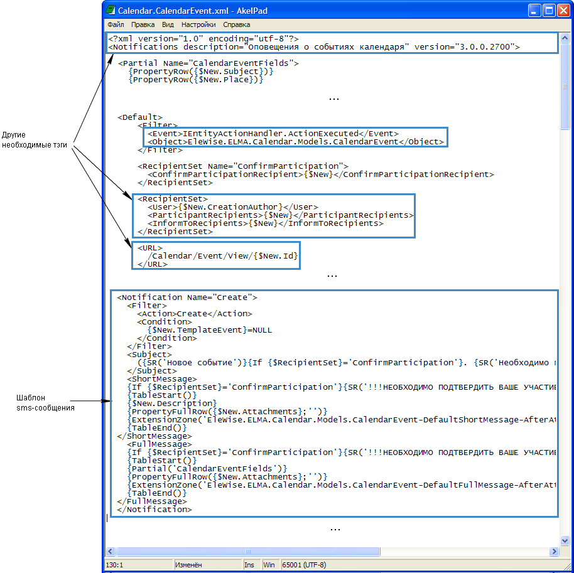
Task: Close the Calendar.CalendarEvent.xml window
Action: [563, 11]
